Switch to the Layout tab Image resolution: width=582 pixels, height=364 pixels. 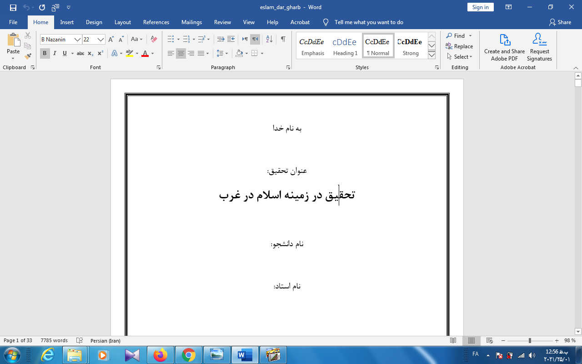tap(122, 22)
